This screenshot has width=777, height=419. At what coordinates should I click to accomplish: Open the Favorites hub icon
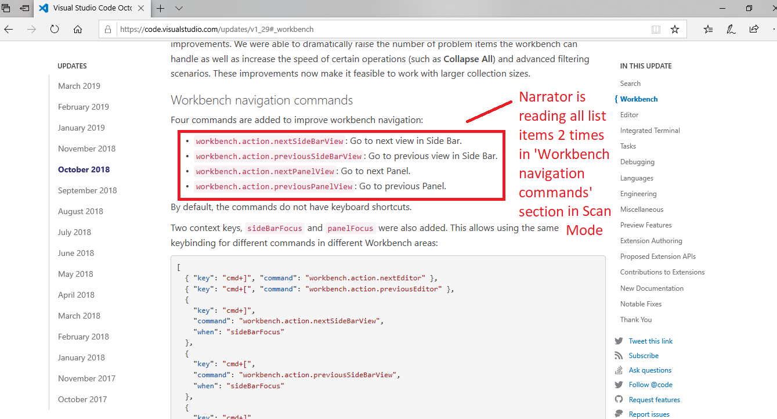click(x=708, y=29)
